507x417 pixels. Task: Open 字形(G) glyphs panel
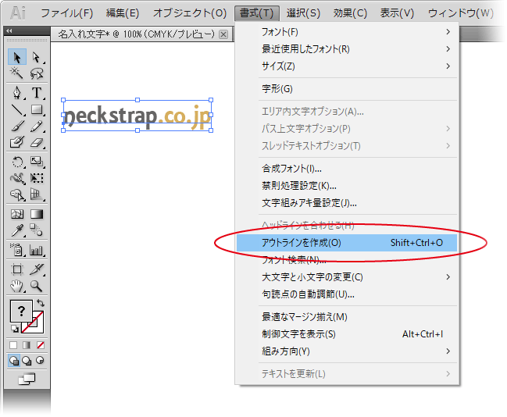pos(346,89)
